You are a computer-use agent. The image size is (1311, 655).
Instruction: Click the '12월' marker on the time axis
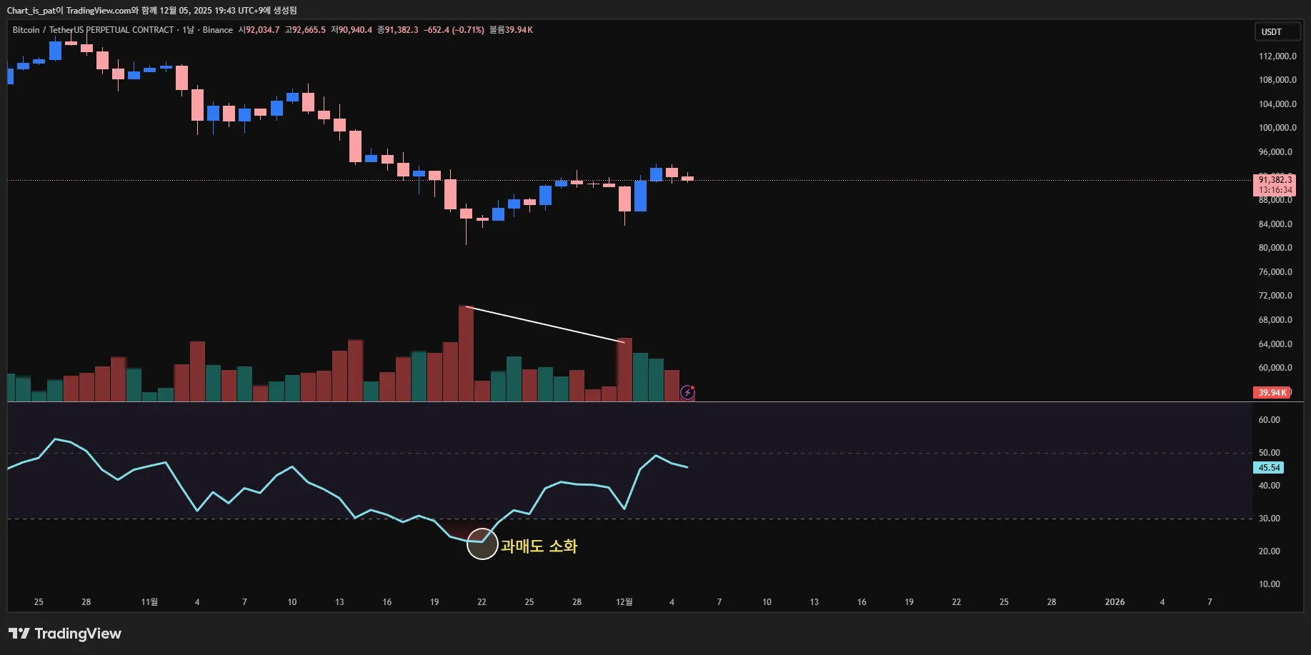(624, 602)
